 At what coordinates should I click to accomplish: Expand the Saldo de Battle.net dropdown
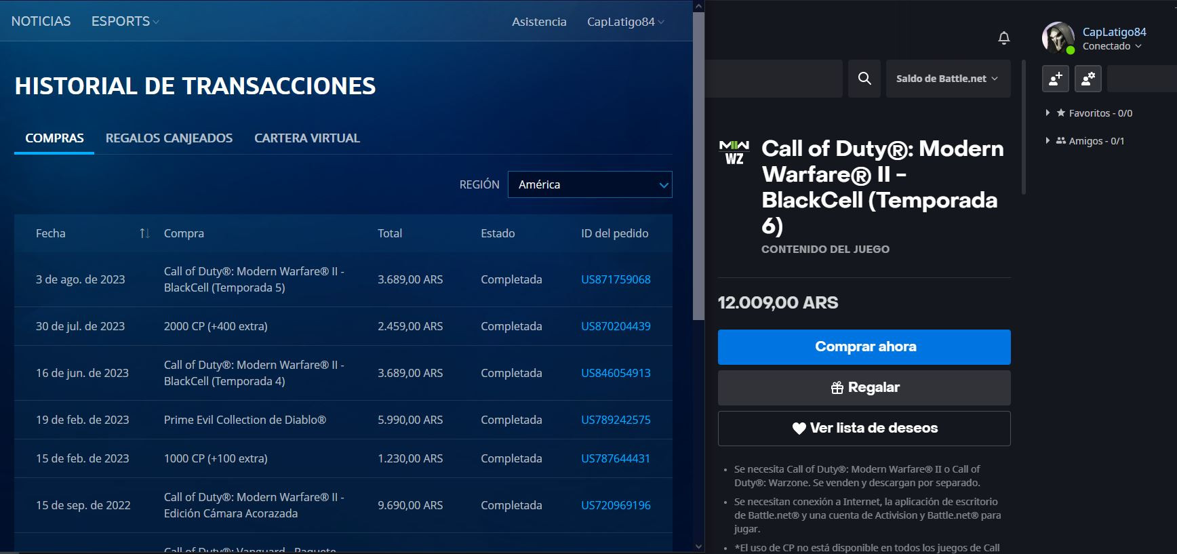(x=948, y=79)
